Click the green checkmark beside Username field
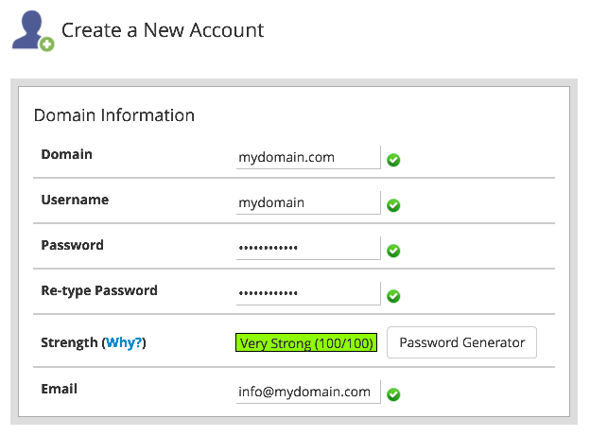This screenshot has height=436, width=607. click(x=393, y=205)
